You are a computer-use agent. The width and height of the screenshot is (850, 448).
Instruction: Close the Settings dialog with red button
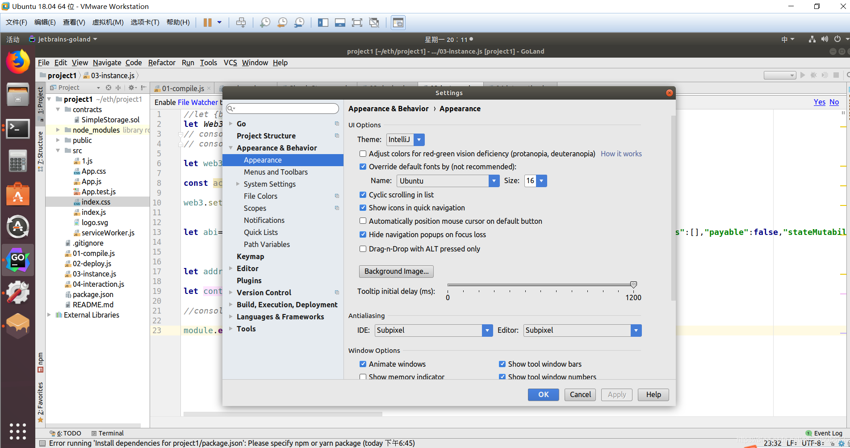pos(669,93)
